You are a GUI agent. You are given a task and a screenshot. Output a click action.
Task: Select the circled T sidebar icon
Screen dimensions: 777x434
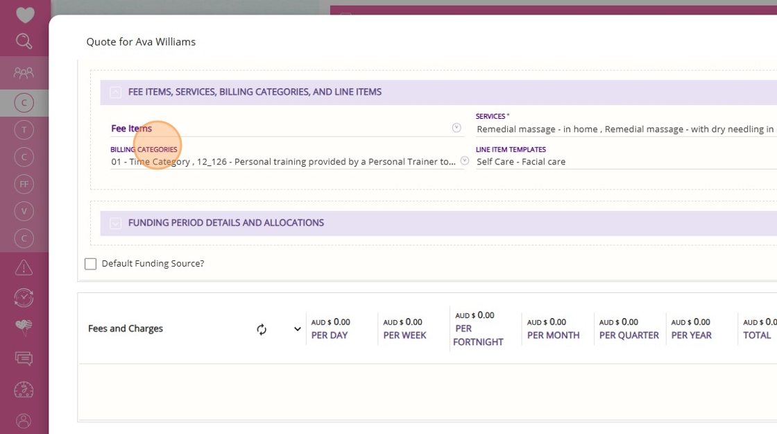coord(24,130)
